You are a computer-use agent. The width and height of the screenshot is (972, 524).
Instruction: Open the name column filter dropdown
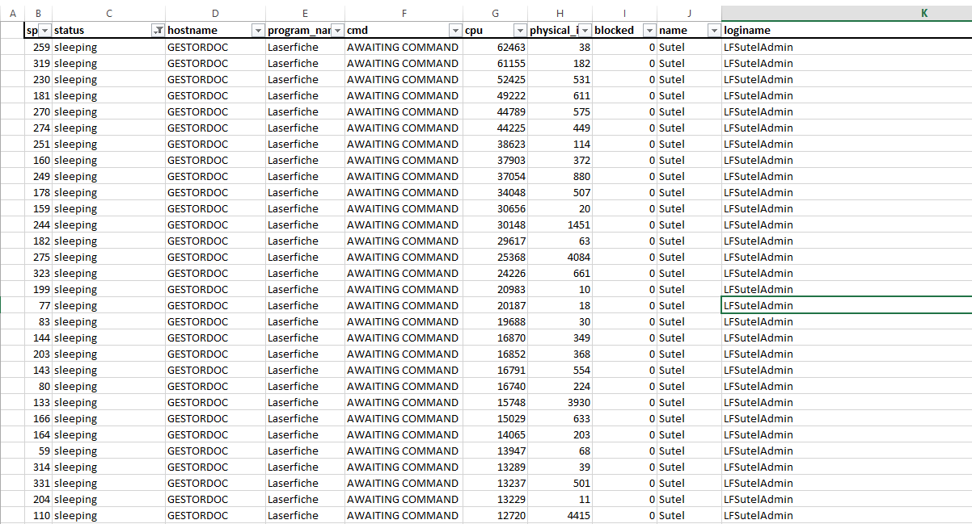click(x=714, y=30)
